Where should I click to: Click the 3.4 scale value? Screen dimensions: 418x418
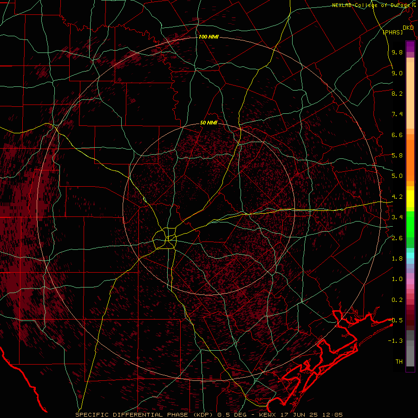[x=397, y=217]
